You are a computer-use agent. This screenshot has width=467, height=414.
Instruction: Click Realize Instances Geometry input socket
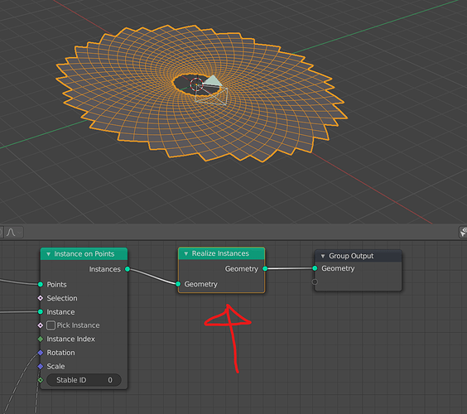[178, 284]
